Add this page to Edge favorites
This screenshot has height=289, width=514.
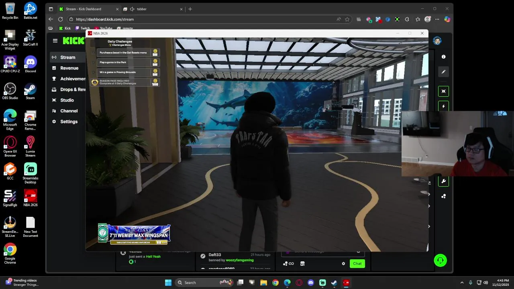click(x=347, y=19)
